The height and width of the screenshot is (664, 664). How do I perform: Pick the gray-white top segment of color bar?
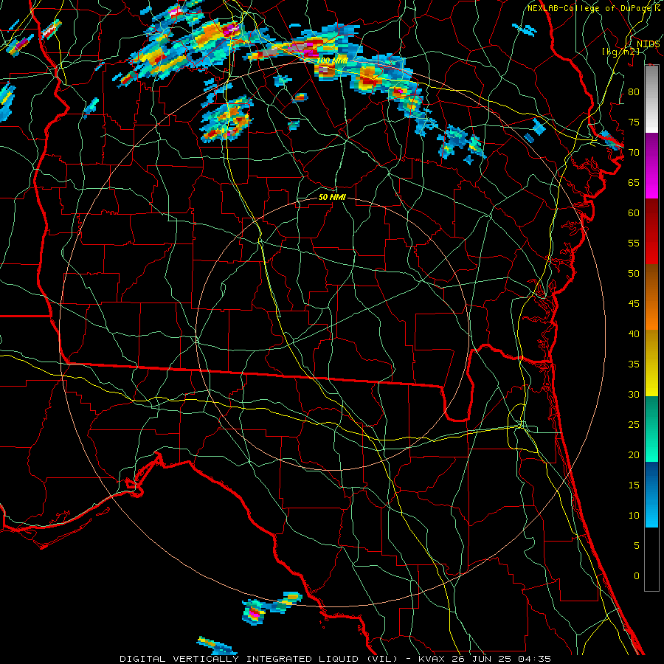[651, 99]
